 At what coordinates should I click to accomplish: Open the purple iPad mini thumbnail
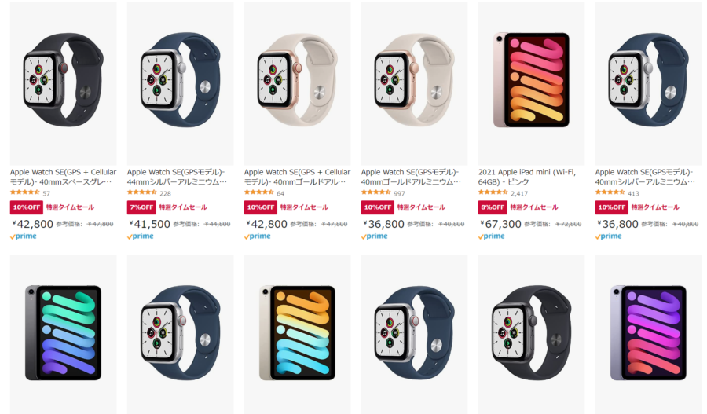(648, 334)
